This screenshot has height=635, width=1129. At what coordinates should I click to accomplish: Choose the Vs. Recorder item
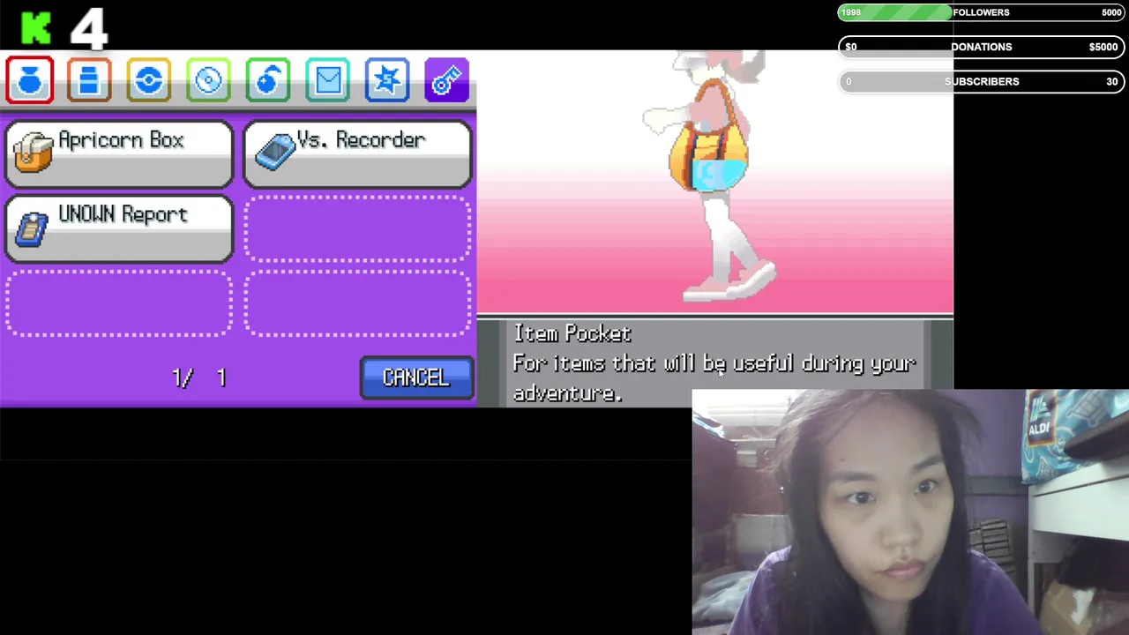pos(357,153)
